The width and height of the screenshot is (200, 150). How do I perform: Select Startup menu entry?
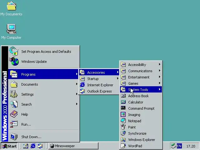(x=99, y=78)
